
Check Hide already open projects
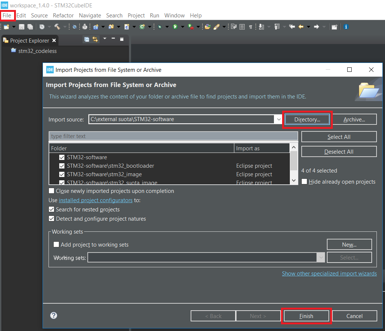304,181
